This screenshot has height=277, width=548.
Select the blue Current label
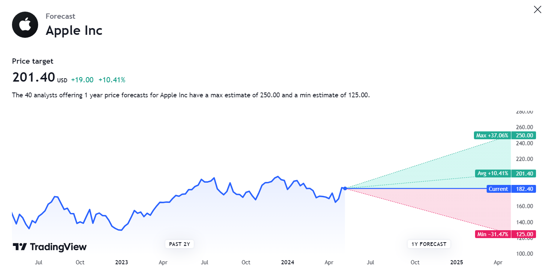(x=499, y=189)
